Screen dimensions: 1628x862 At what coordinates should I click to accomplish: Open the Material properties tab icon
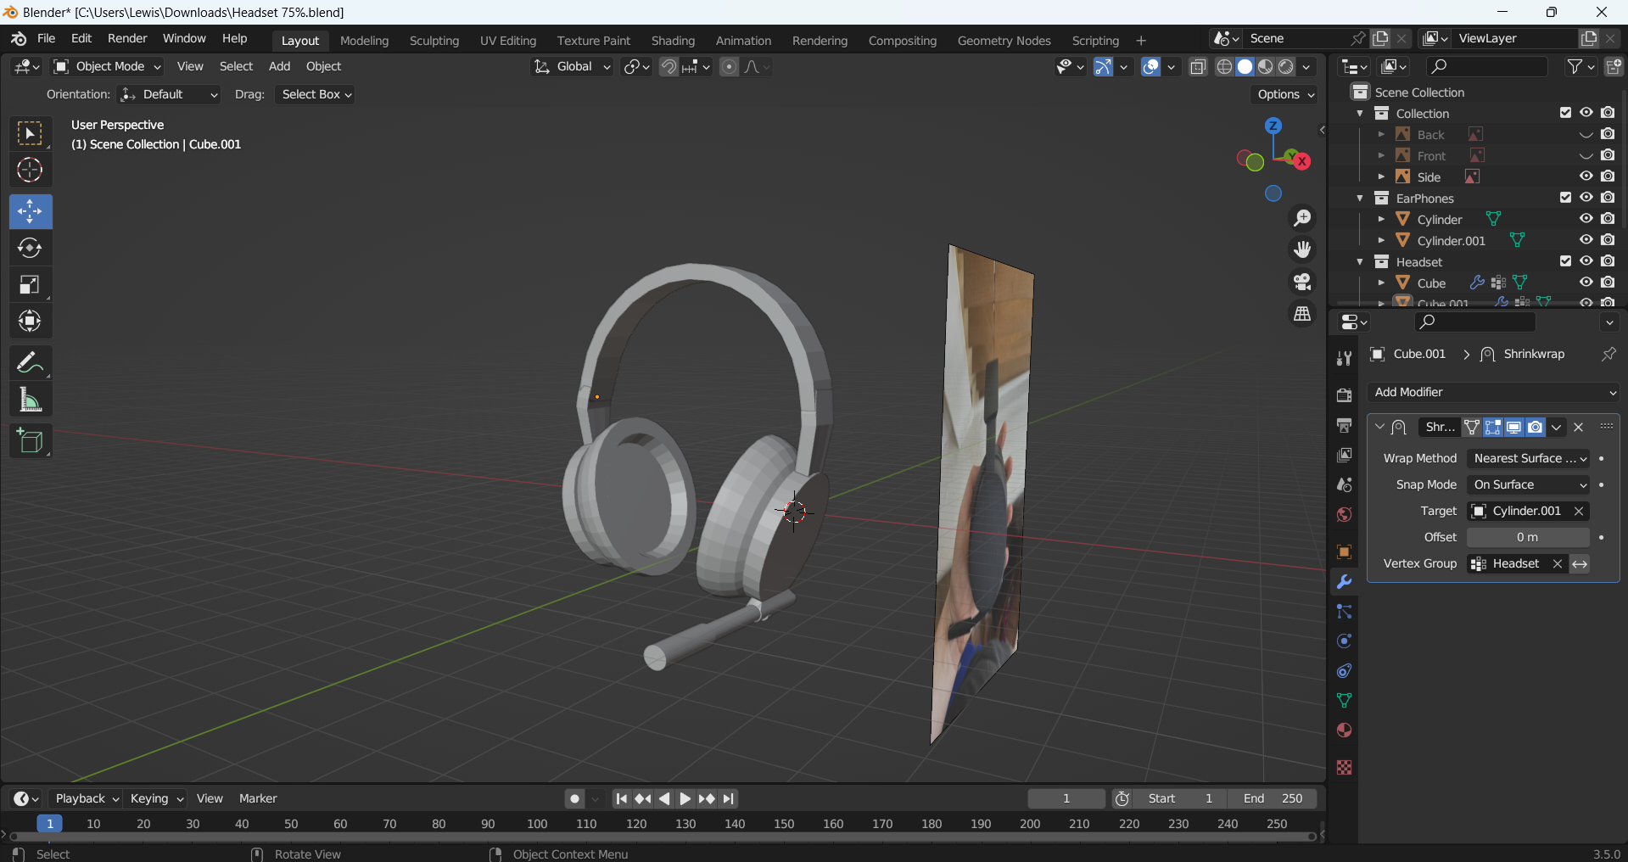1344,730
